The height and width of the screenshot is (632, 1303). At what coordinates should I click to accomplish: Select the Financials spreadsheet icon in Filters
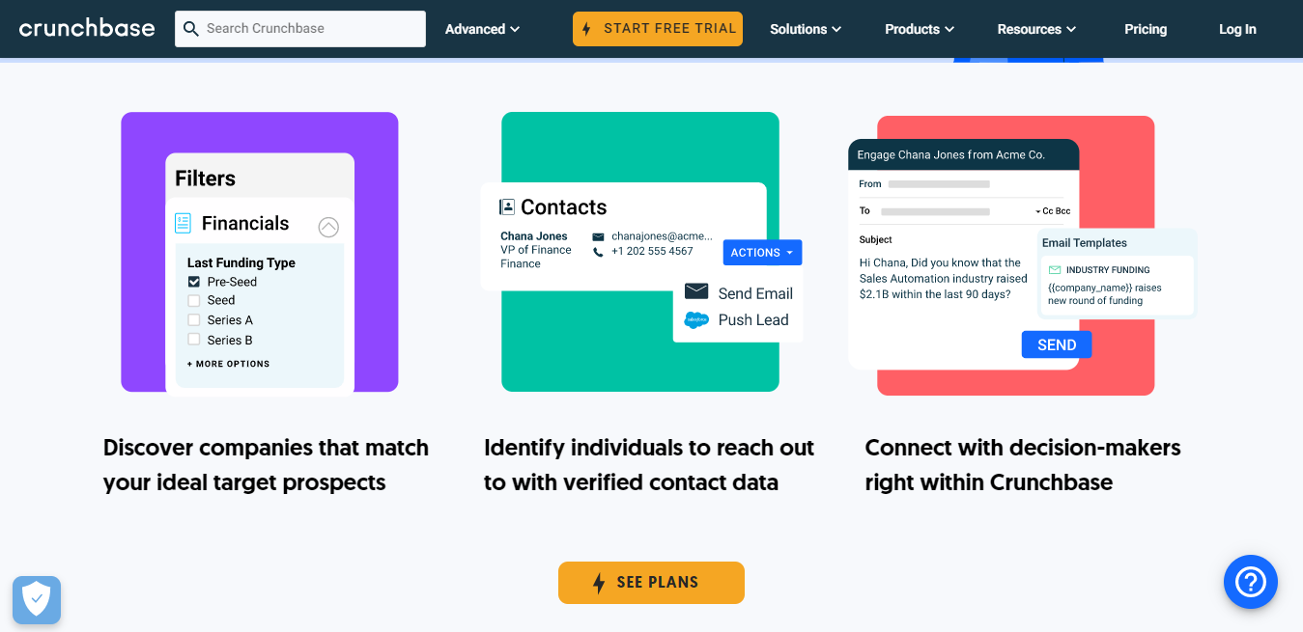point(183,223)
